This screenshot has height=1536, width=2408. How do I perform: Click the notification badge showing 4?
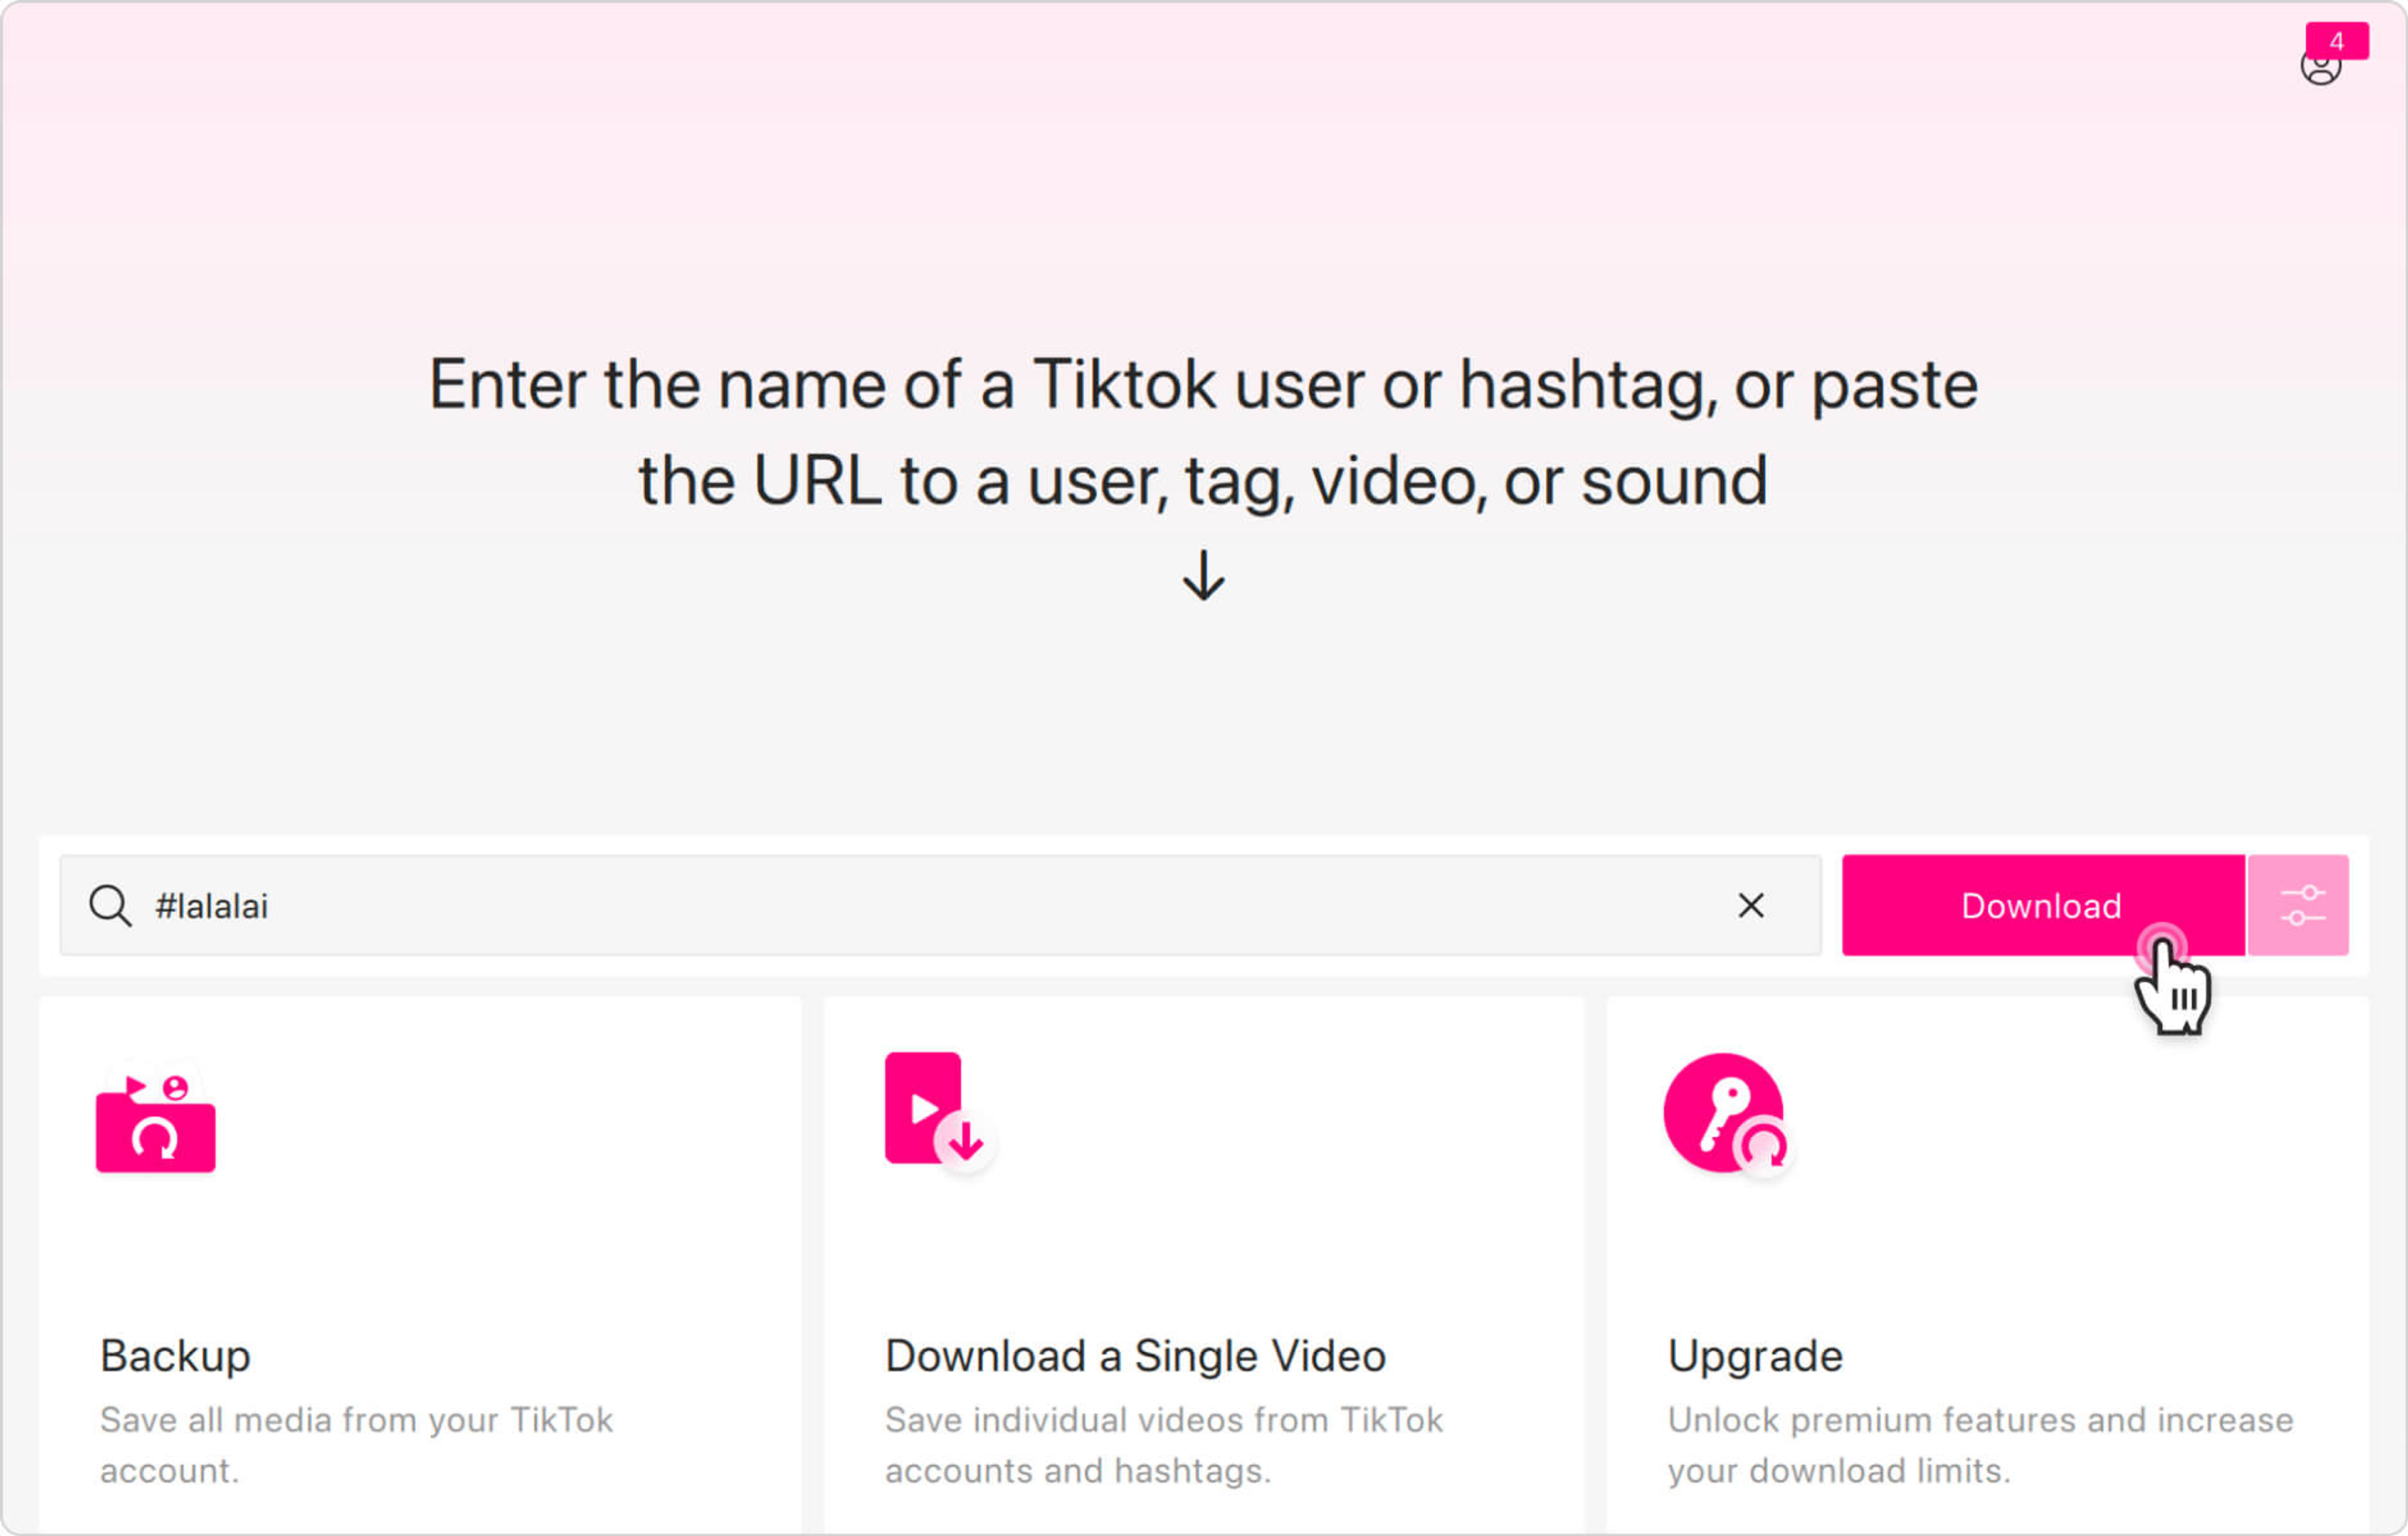pyautogui.click(x=2337, y=41)
